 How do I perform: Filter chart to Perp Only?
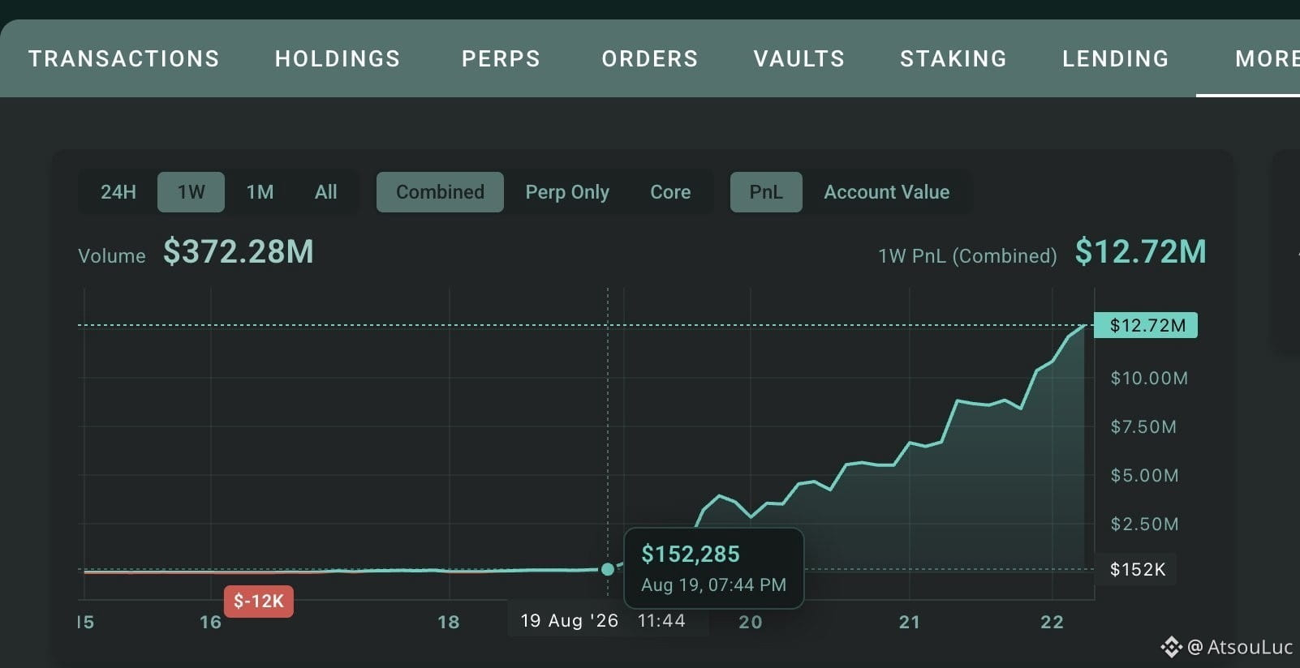[x=567, y=192]
